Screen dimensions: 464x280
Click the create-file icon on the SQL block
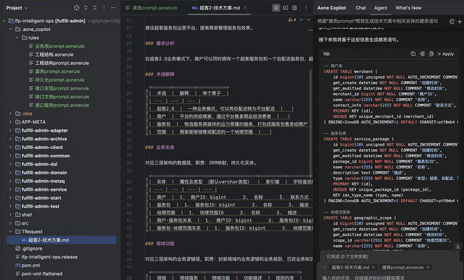(431, 54)
